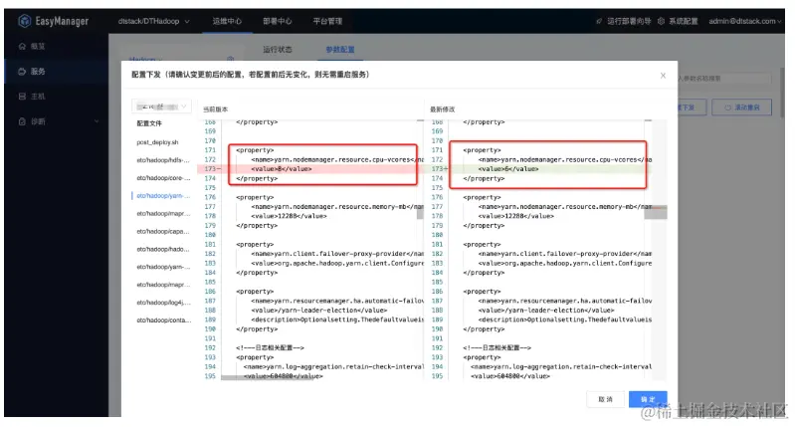Screen dimensions: 795x427
Task: Open the 主机 hosts sidebar icon
Action: 22,97
